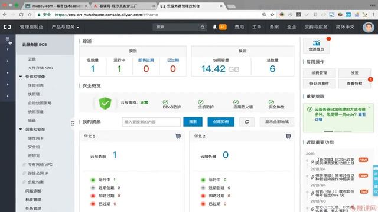378x212 pixels.
Task: Click the green security shield icon
Action: tap(105, 103)
